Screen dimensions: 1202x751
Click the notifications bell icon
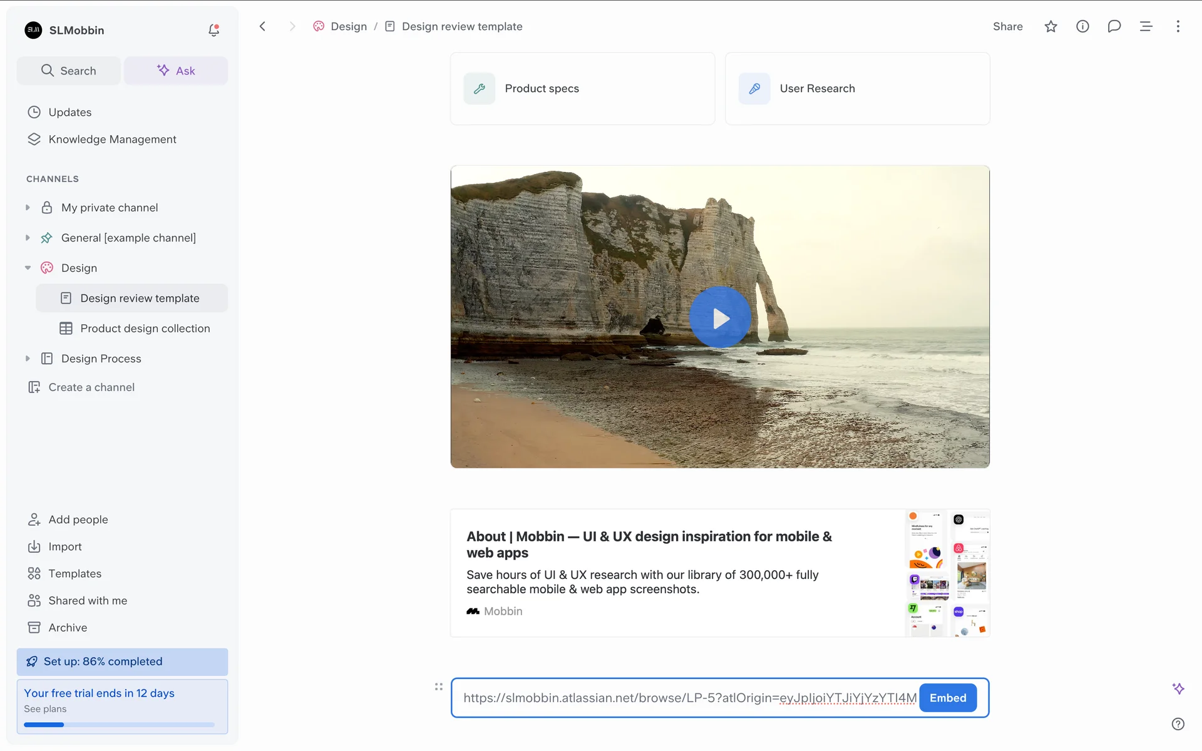click(x=213, y=30)
